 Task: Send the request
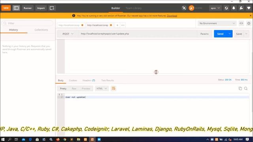[220, 34]
